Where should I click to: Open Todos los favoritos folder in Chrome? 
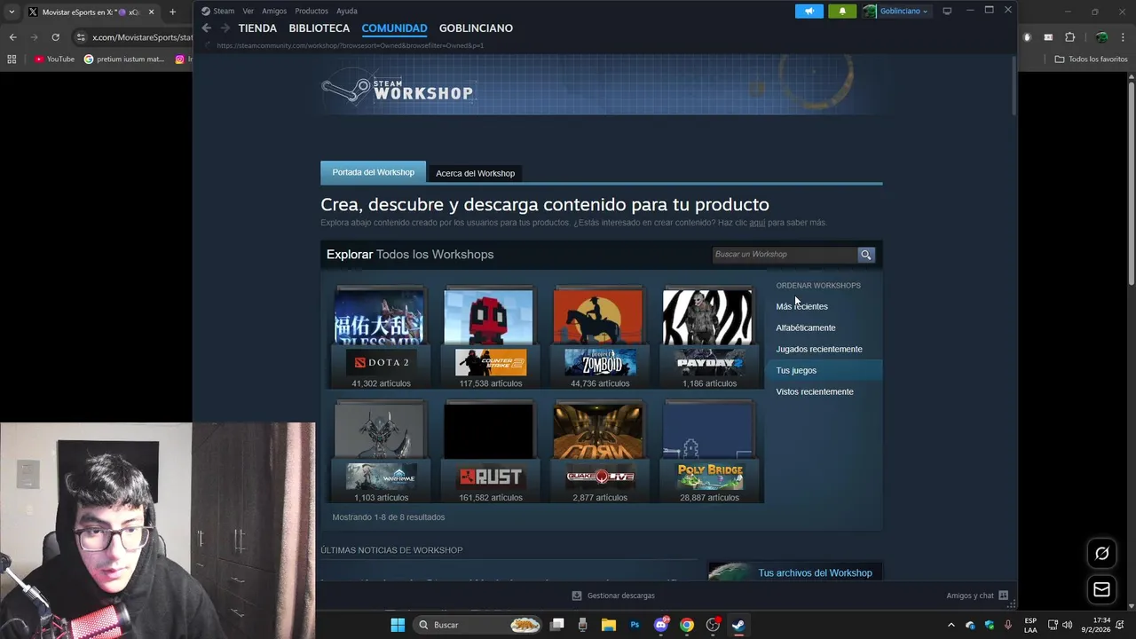click(1092, 59)
